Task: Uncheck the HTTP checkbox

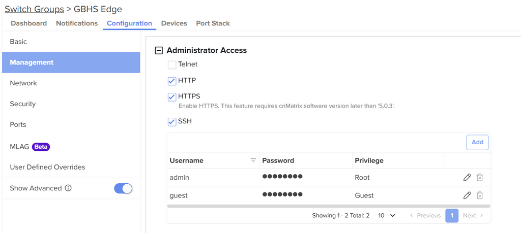Action: (172, 81)
